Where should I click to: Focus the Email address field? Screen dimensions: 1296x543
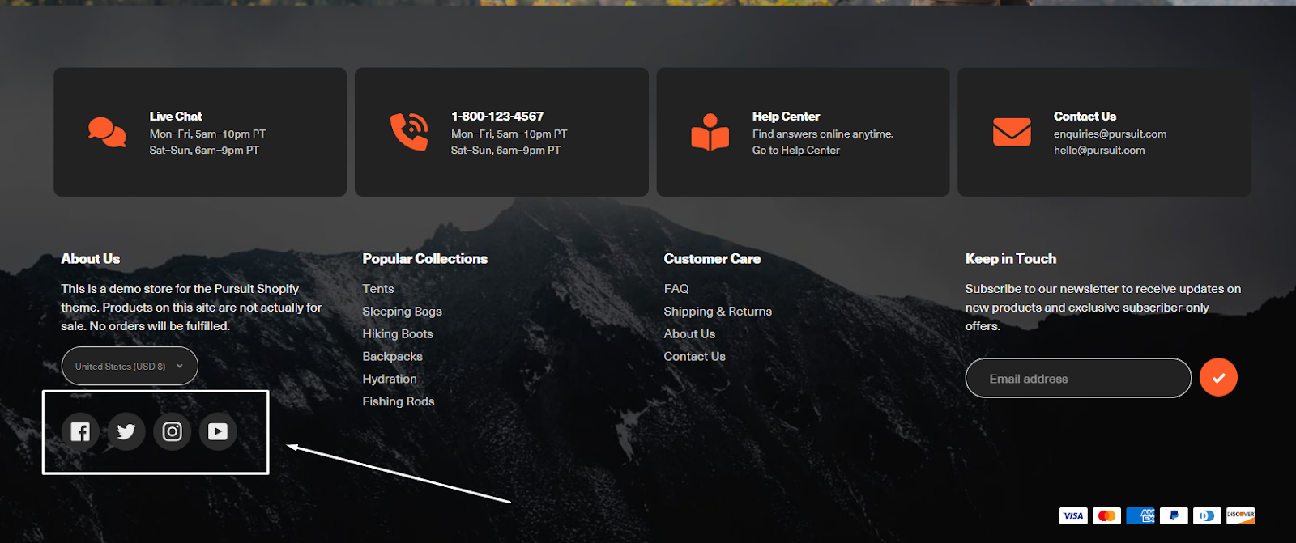1078,378
